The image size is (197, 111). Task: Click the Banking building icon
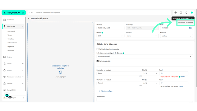tap(5, 83)
